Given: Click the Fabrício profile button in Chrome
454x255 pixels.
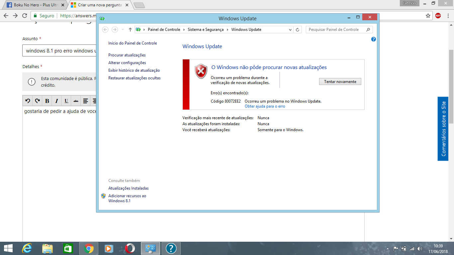Looking at the screenshot, I should [409, 3].
